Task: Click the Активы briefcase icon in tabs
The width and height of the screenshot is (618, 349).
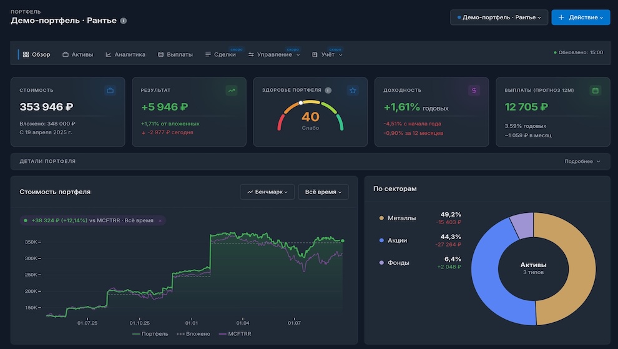Action: (66, 54)
